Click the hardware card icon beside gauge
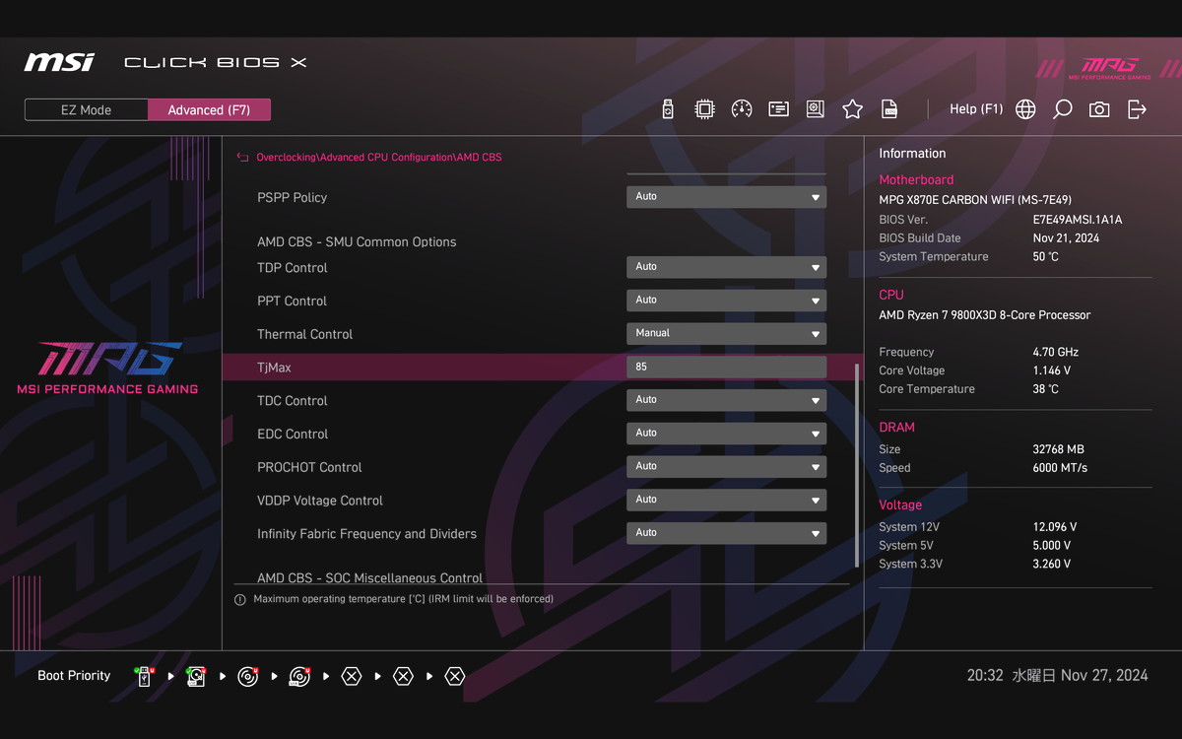 click(778, 109)
